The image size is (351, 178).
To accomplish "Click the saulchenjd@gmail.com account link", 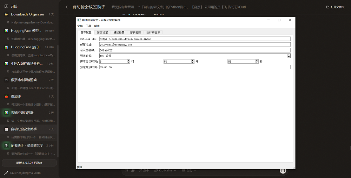I will (25, 173).
